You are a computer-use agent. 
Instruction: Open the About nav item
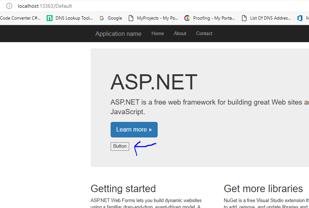[x=180, y=34]
